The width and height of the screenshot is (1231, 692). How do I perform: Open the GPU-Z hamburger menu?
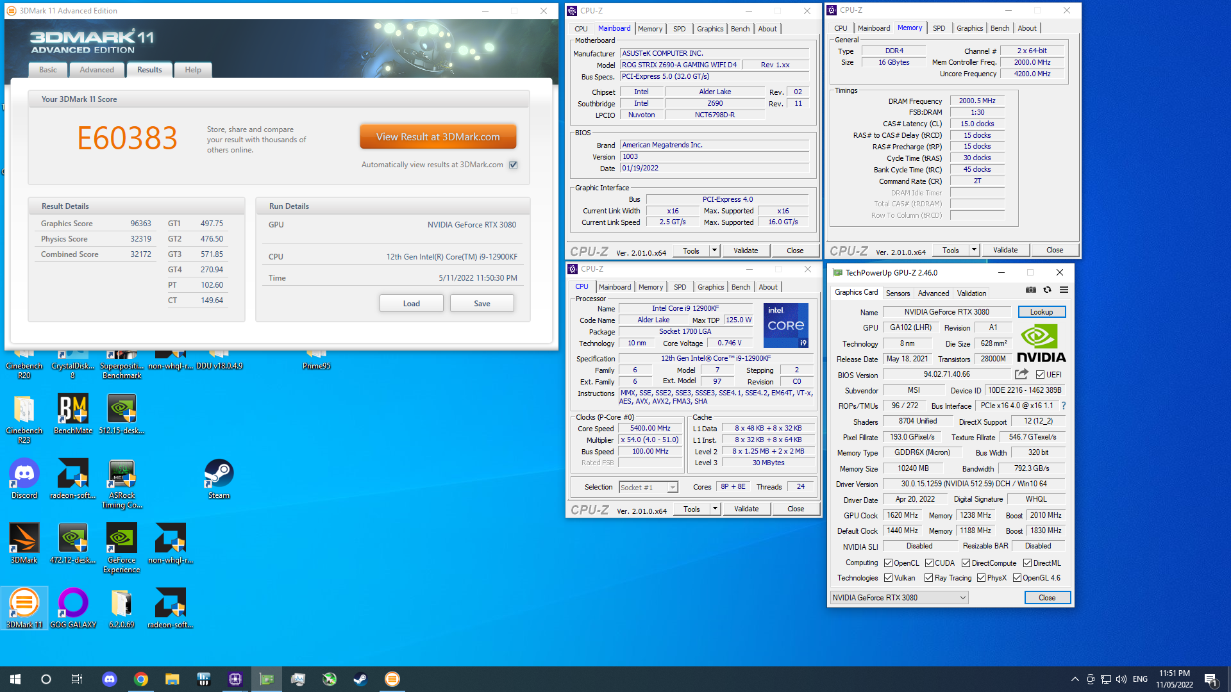pos(1064,290)
